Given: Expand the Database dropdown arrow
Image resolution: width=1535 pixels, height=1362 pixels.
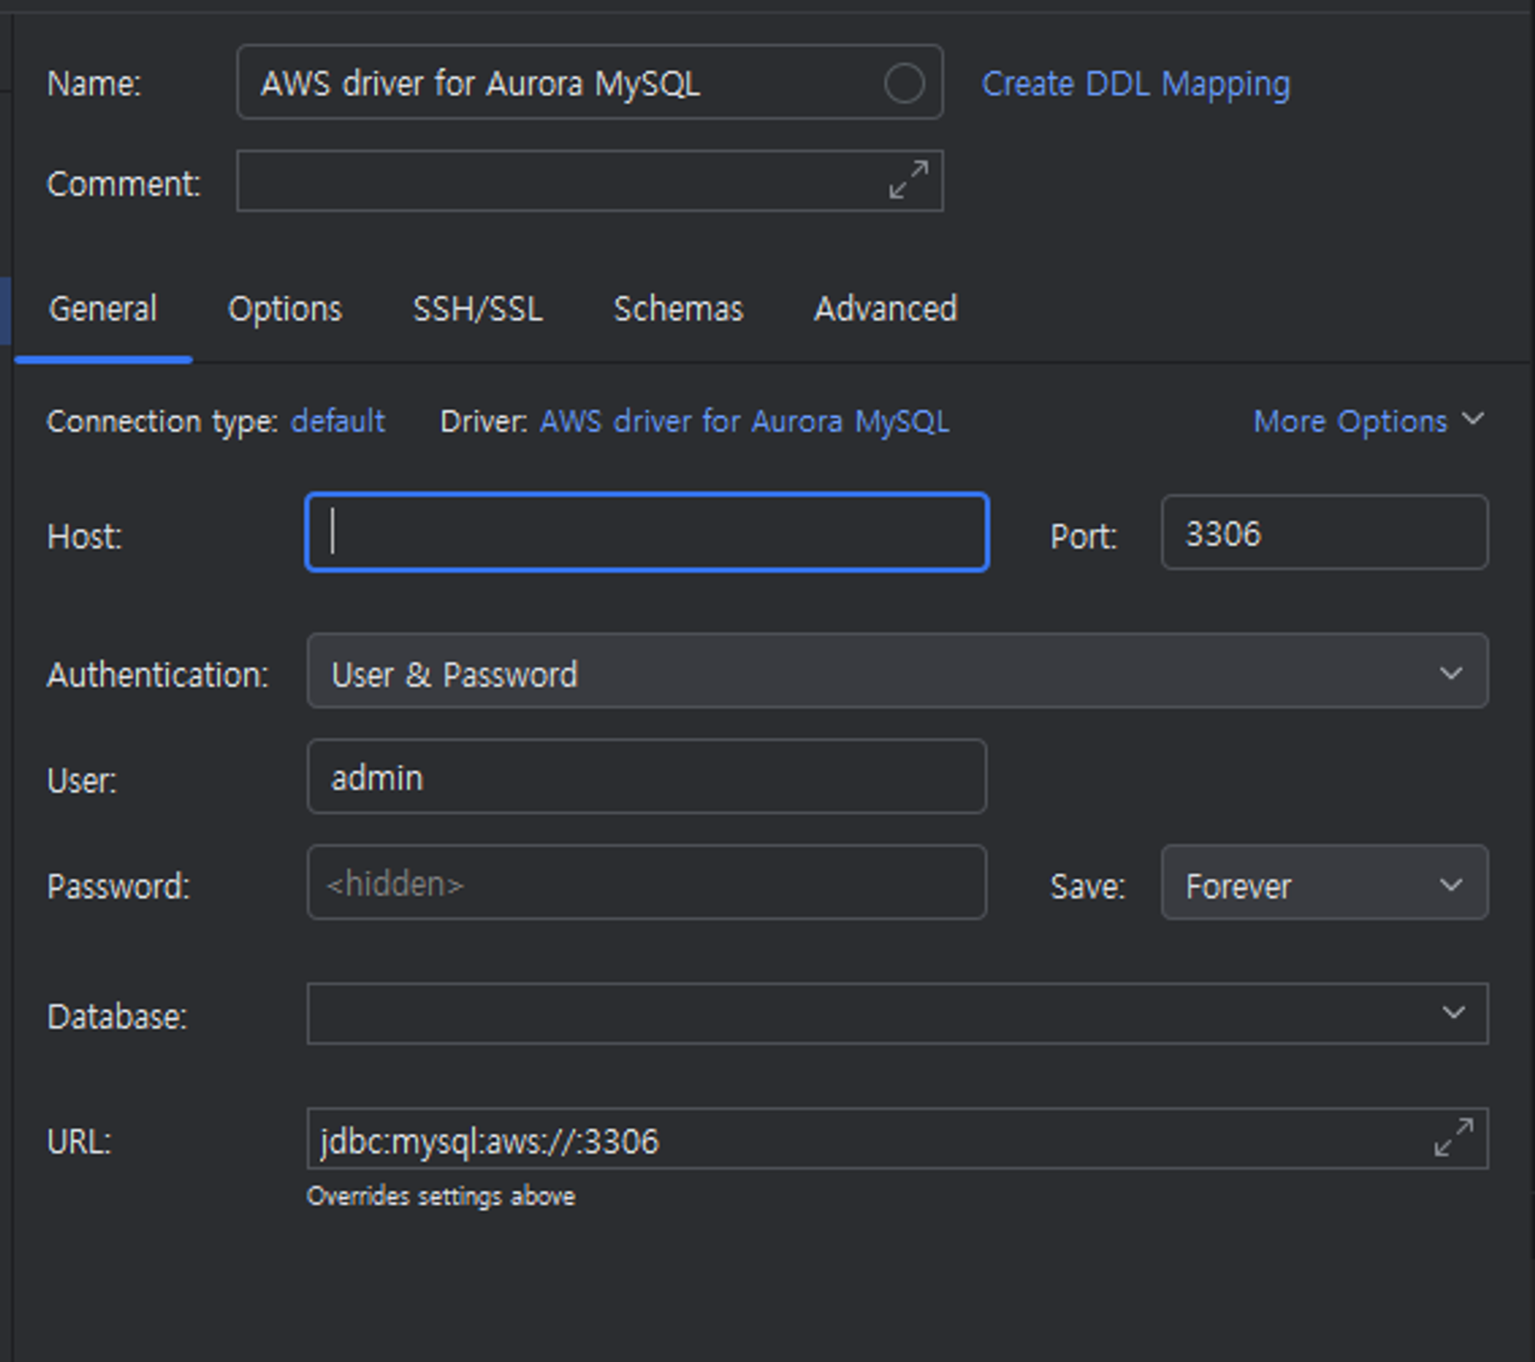Looking at the screenshot, I should click(1453, 1013).
